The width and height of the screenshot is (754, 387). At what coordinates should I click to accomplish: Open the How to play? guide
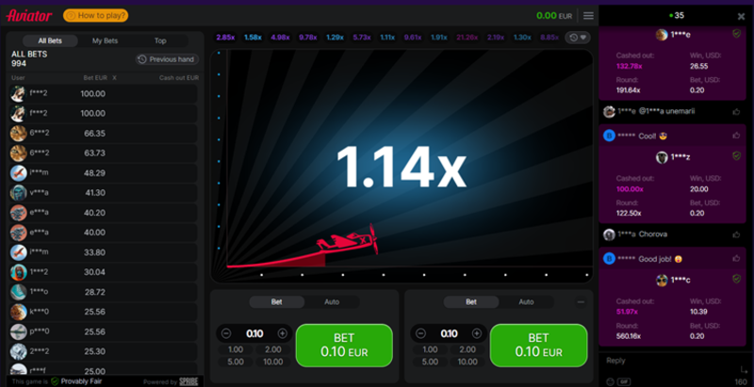tap(96, 15)
